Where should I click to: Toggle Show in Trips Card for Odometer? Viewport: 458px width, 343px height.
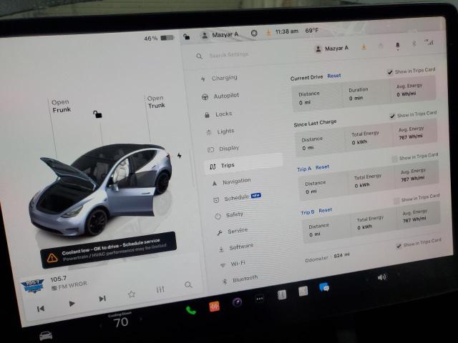(x=399, y=246)
